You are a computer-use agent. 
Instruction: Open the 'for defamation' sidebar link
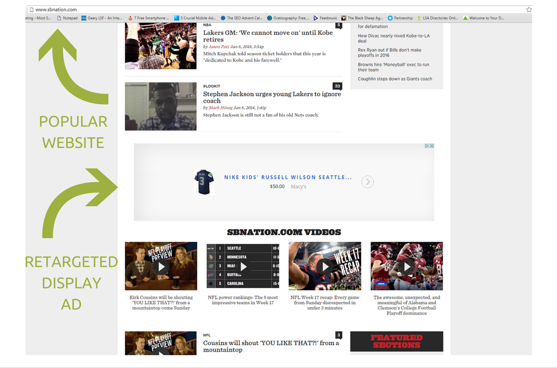point(373,26)
